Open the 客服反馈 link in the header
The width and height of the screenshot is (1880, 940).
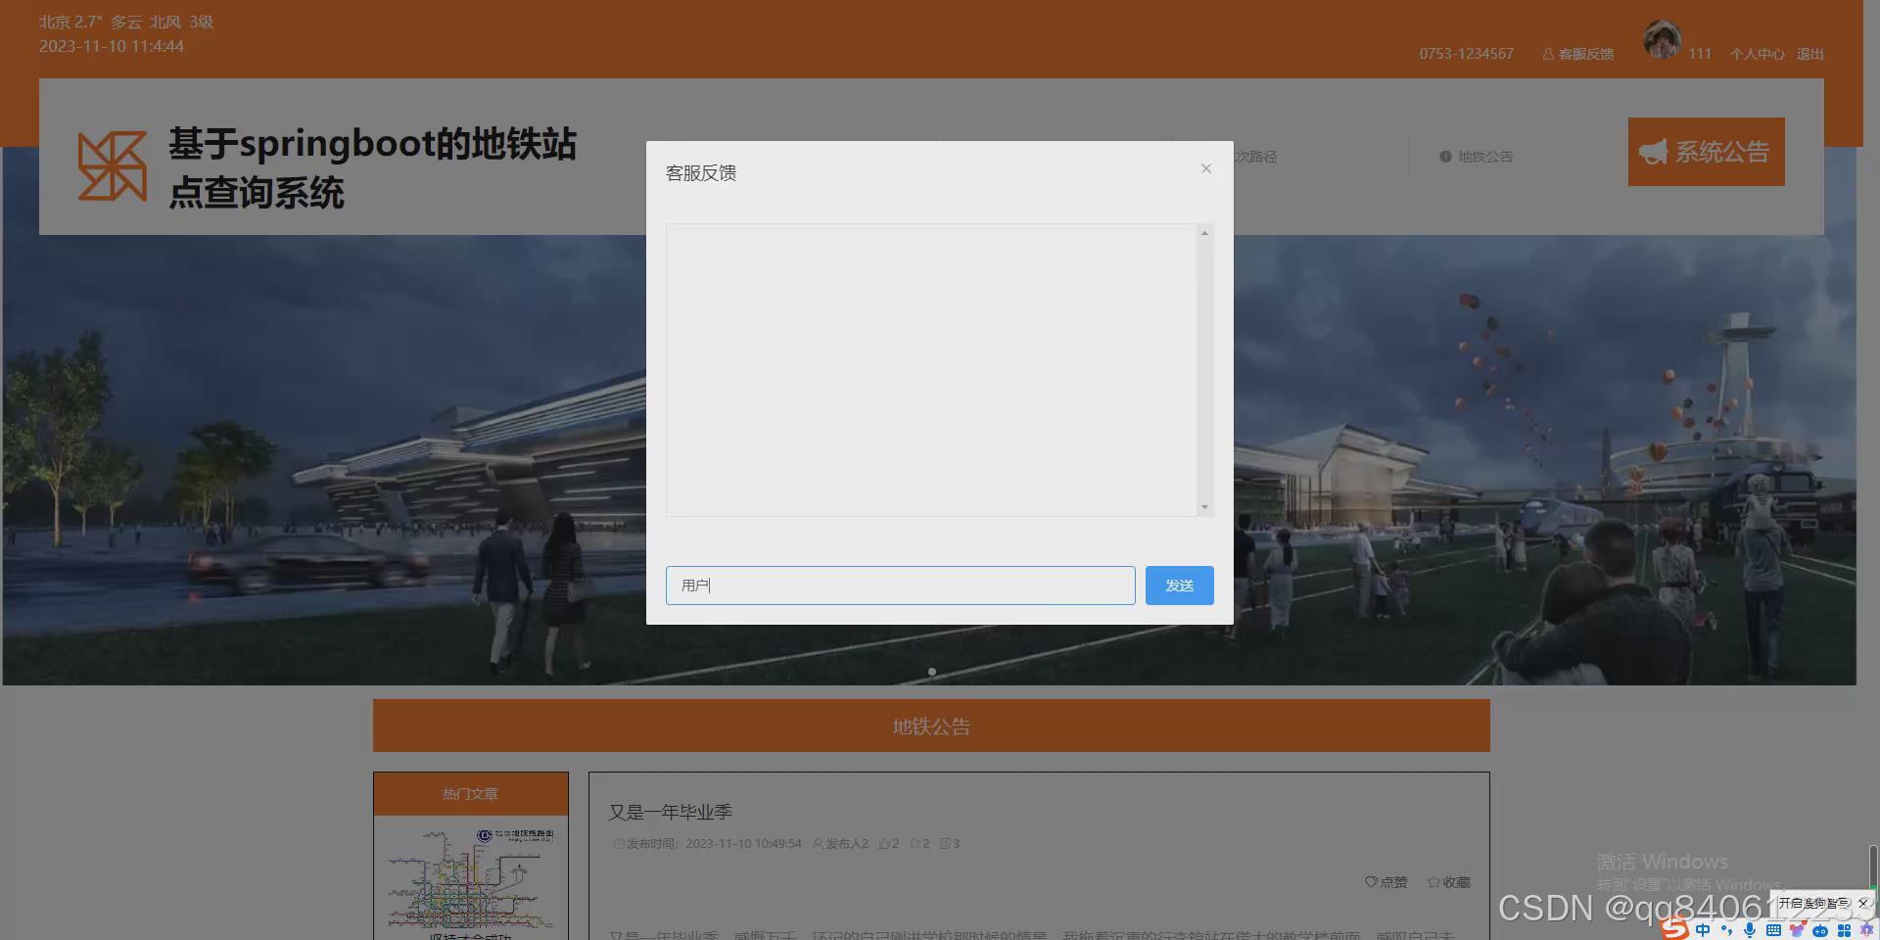1577,54
